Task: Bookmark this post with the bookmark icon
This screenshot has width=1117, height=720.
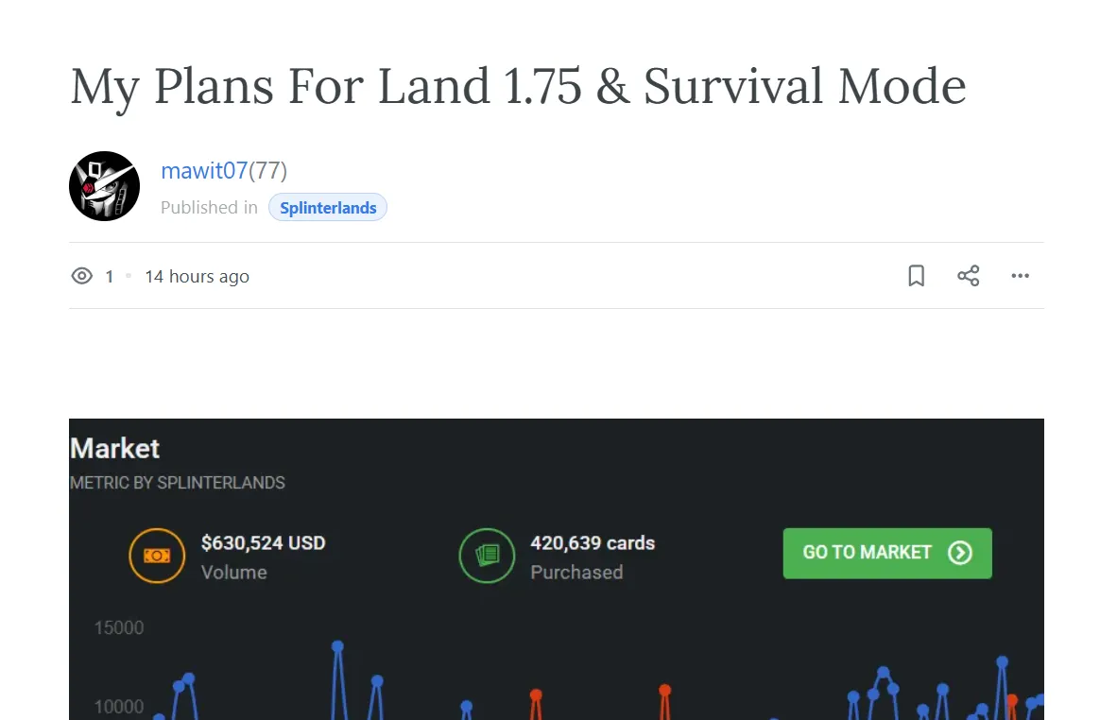Action: [916, 276]
